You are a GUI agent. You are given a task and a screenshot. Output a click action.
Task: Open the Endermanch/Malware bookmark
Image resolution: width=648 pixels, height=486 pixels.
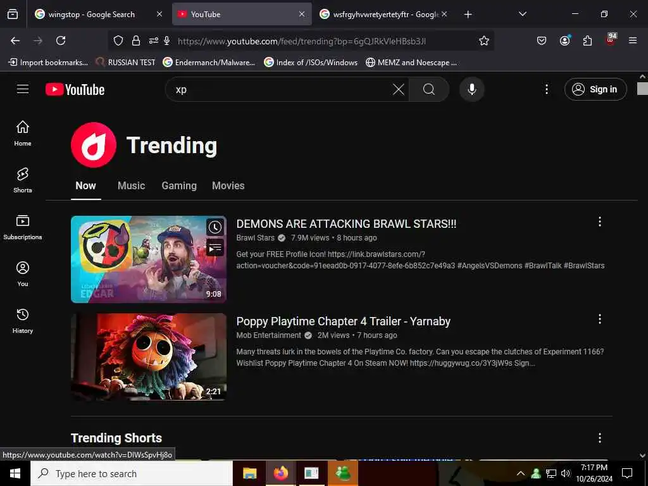point(209,63)
